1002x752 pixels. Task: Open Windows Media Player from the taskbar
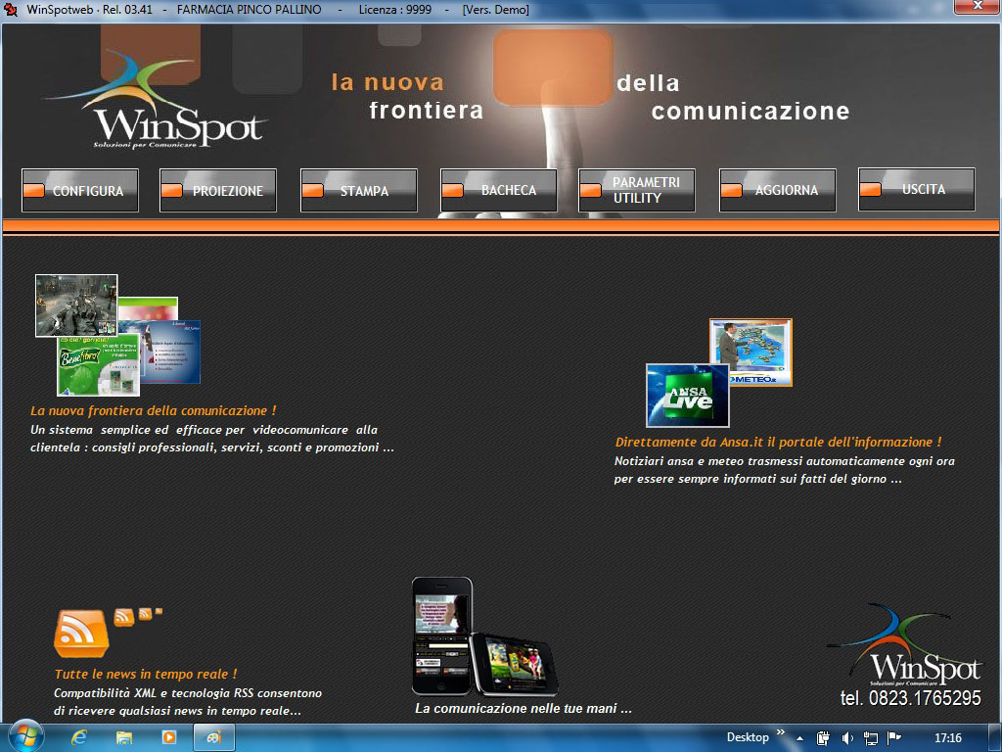[168, 737]
